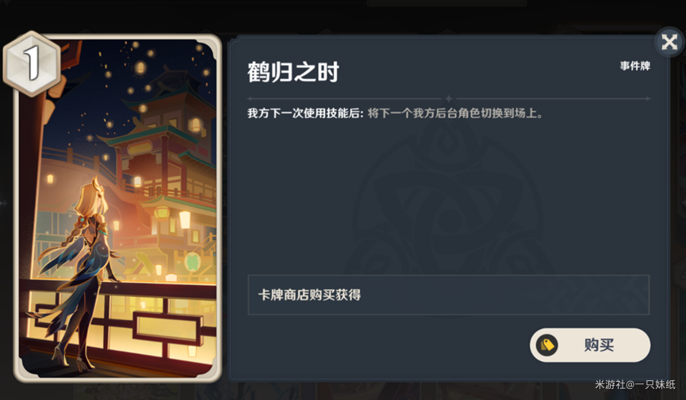
Task: Click the faint emblem in the panel background
Action: pyautogui.click(x=446, y=196)
